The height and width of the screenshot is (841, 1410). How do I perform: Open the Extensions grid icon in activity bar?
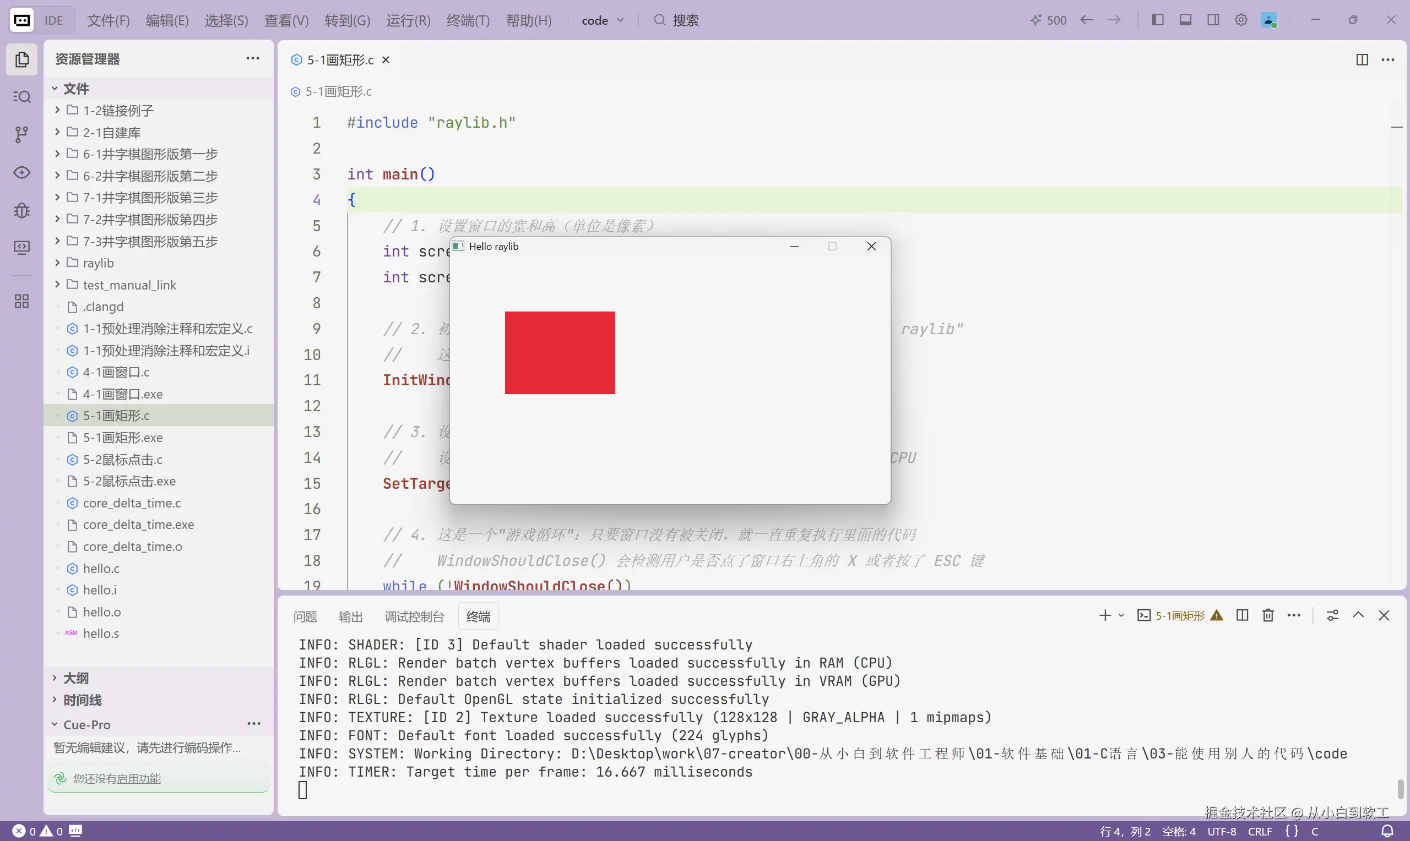[x=21, y=301]
